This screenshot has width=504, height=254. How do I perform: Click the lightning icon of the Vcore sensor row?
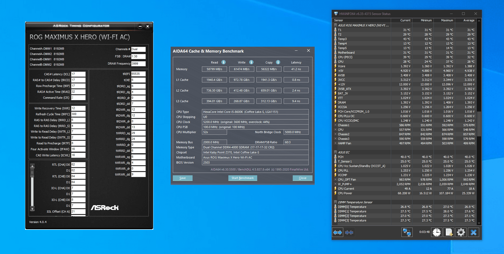(335, 66)
